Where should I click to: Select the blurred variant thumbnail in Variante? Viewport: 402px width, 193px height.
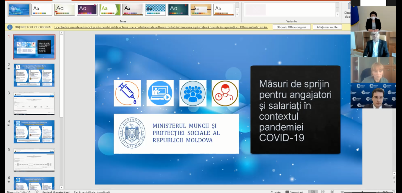point(256,10)
